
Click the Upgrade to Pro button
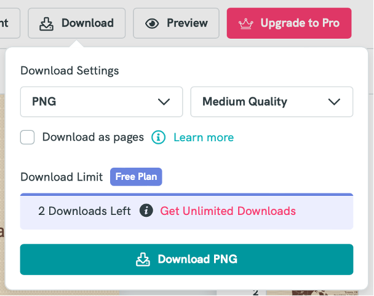tap(289, 23)
